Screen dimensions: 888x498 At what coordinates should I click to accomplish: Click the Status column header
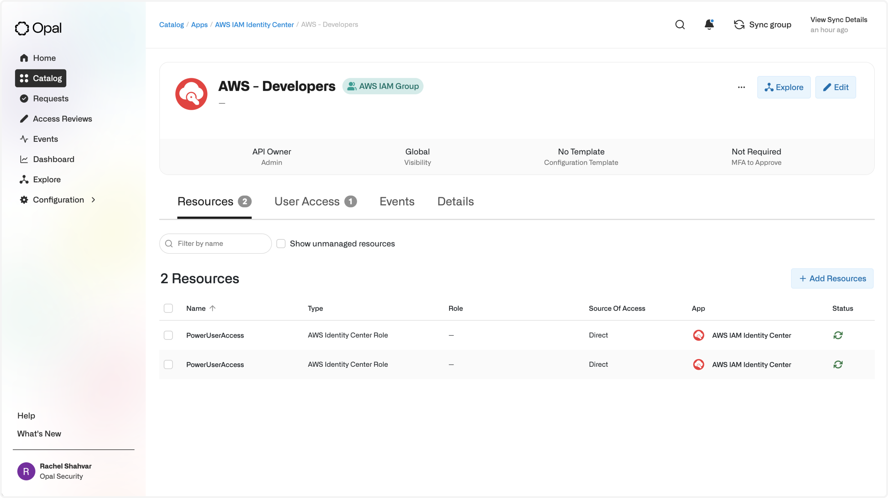coord(842,308)
